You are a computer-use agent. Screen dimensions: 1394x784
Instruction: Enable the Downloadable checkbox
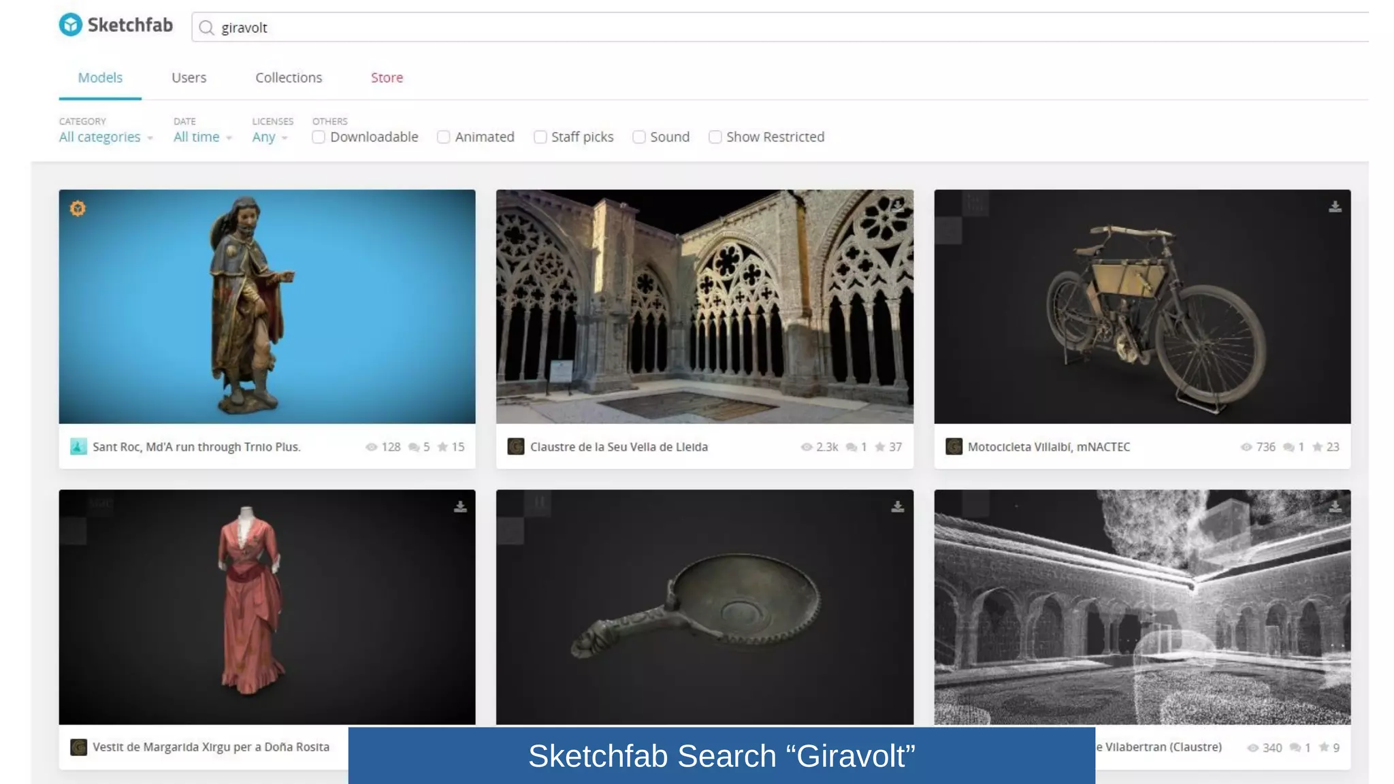[319, 137]
